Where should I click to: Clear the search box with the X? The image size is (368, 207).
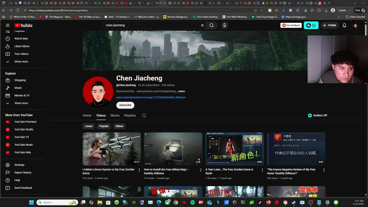(x=202, y=25)
